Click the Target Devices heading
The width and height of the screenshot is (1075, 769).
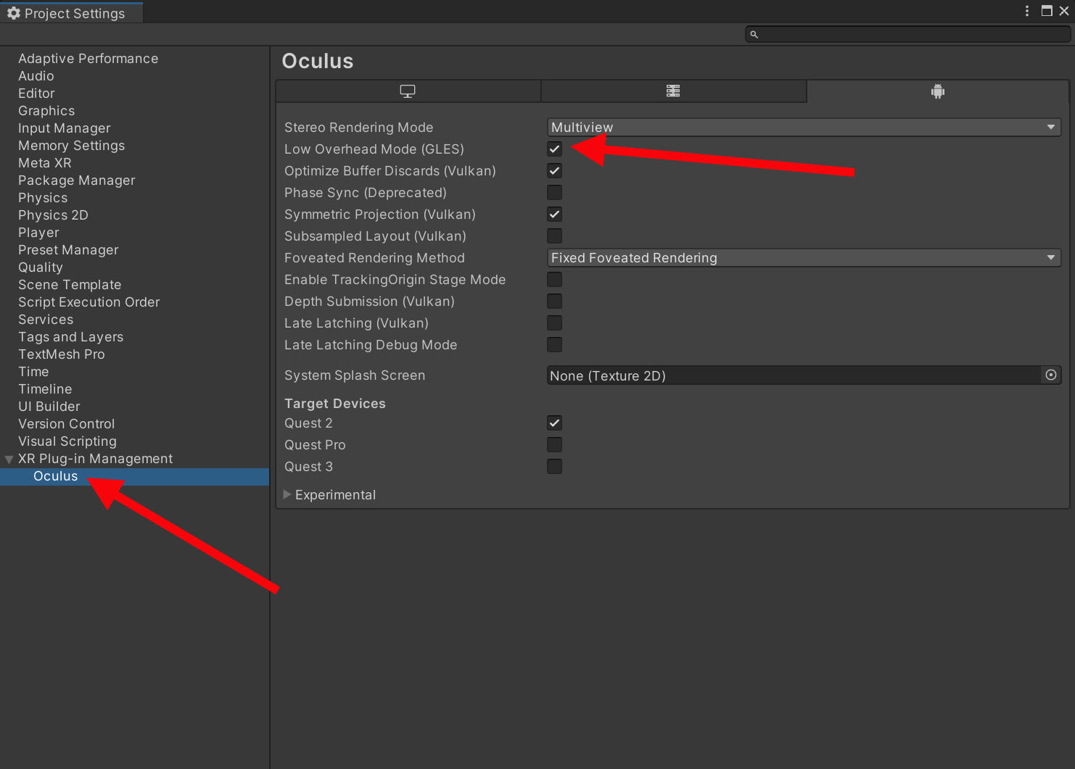[x=335, y=404]
